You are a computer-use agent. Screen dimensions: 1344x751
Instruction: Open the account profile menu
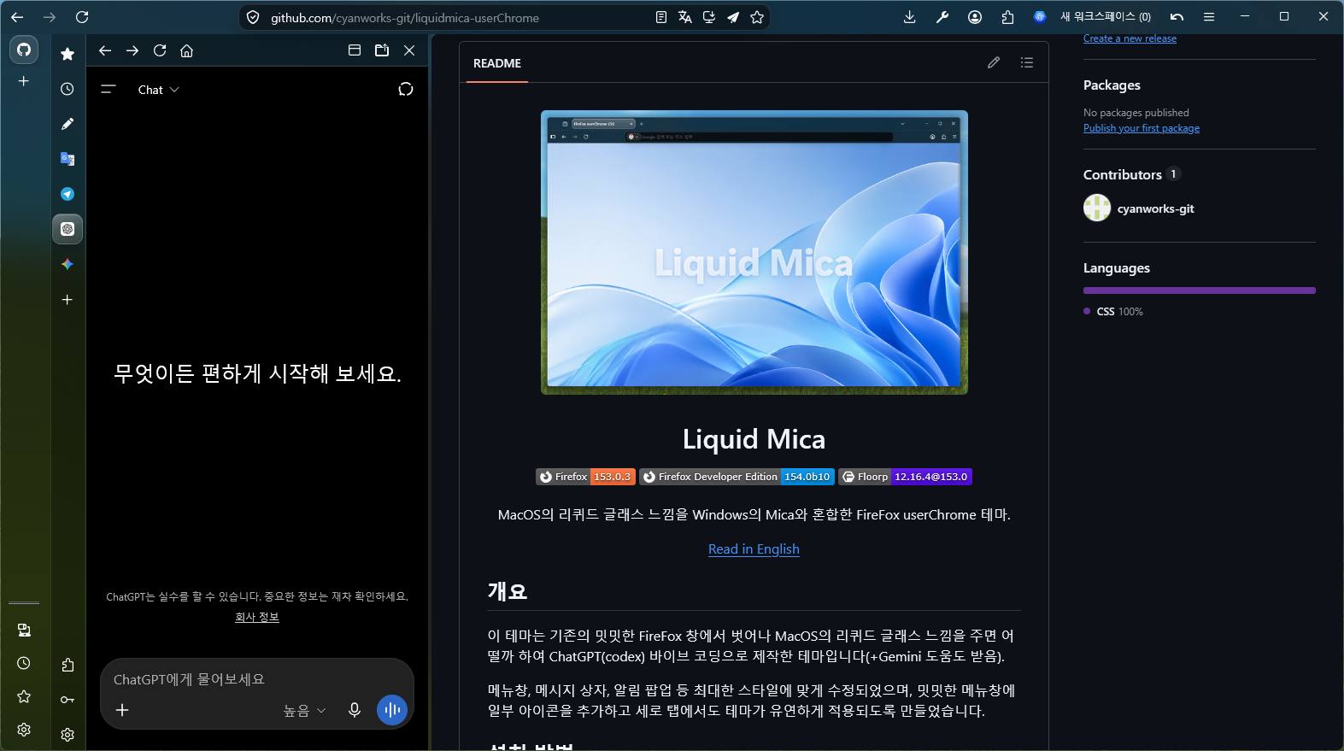click(x=975, y=17)
